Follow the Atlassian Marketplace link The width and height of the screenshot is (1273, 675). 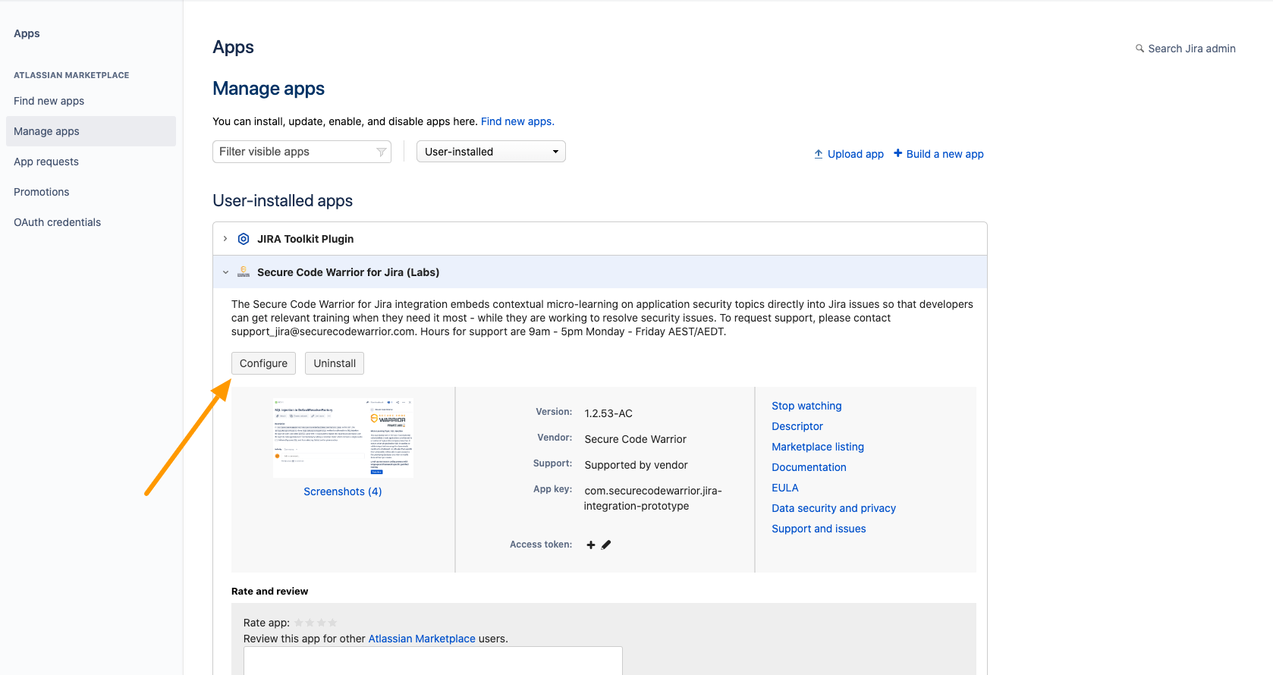point(422,639)
